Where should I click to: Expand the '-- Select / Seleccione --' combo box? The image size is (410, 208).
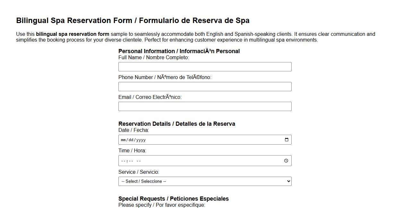click(205, 181)
